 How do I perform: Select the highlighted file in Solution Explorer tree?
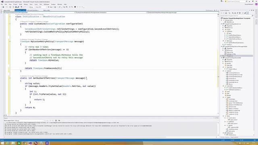237,56
